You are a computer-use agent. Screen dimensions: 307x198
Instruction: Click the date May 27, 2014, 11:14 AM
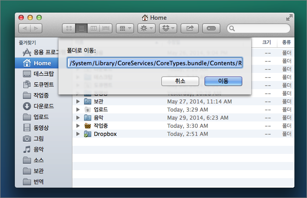pos(200,101)
